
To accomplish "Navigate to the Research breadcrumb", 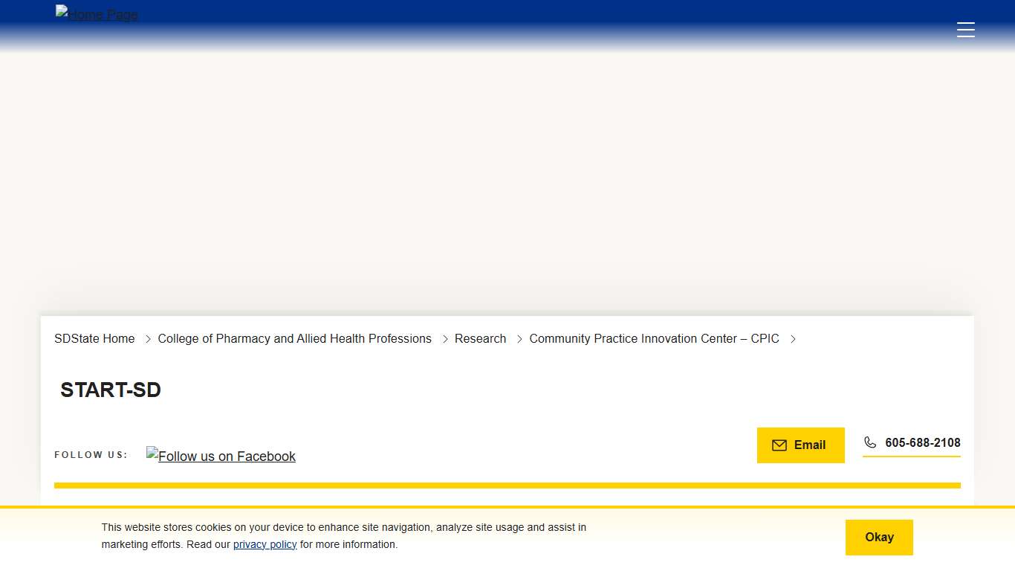I will point(480,338).
